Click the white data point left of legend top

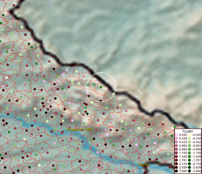click(172, 128)
